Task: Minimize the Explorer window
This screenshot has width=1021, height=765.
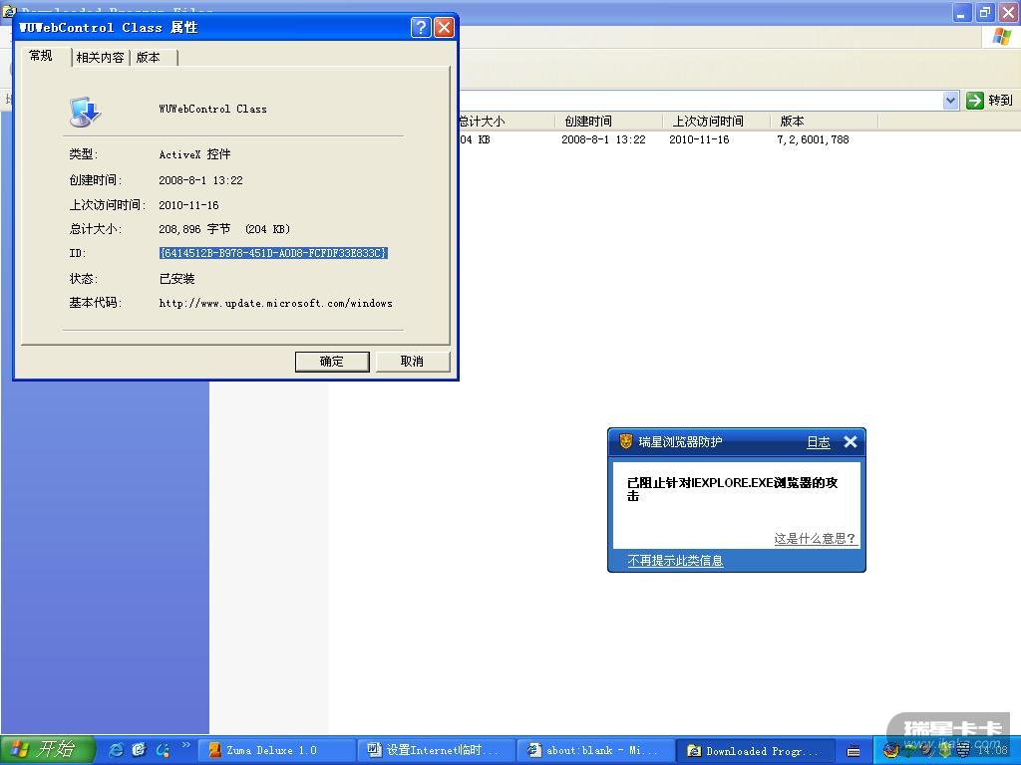Action: (962, 12)
